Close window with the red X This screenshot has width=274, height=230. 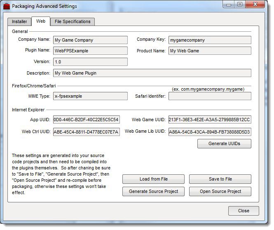(255, 5)
